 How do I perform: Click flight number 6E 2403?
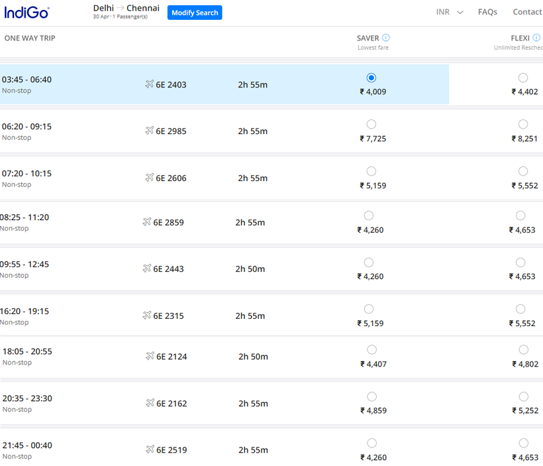pyautogui.click(x=171, y=85)
